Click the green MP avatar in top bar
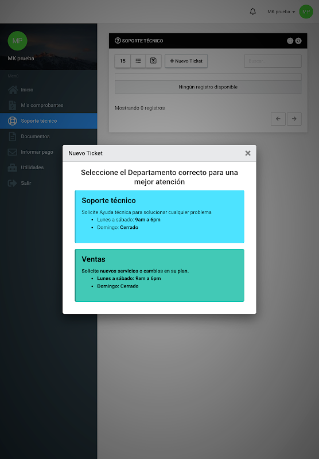Image resolution: width=319 pixels, height=459 pixels. [306, 11]
